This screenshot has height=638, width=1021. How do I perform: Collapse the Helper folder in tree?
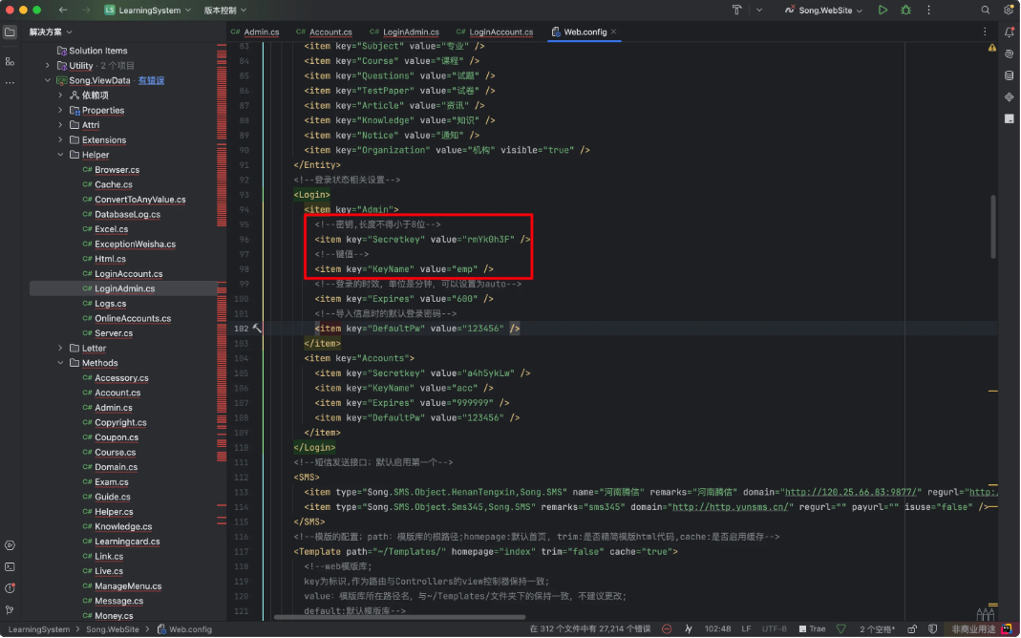click(61, 155)
